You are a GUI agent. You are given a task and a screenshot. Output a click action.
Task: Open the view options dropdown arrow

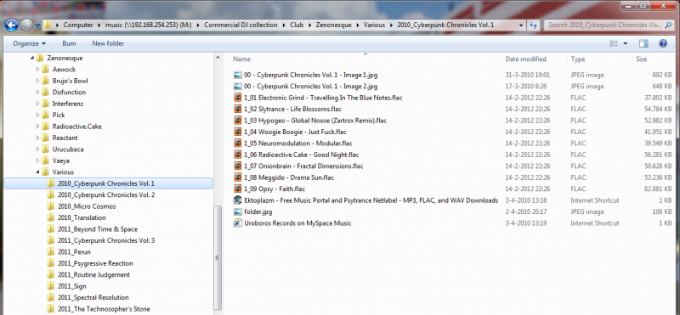pyautogui.click(x=625, y=43)
